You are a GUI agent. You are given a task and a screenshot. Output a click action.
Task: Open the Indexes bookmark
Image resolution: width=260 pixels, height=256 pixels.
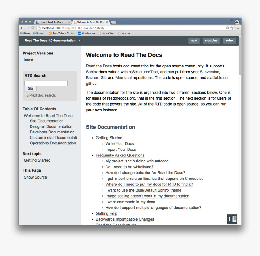pyautogui.click(x=124, y=33)
